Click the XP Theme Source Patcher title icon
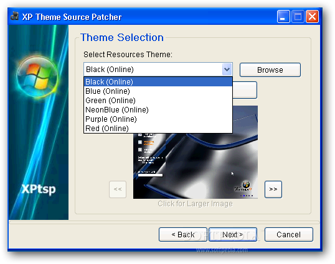 [15, 16]
